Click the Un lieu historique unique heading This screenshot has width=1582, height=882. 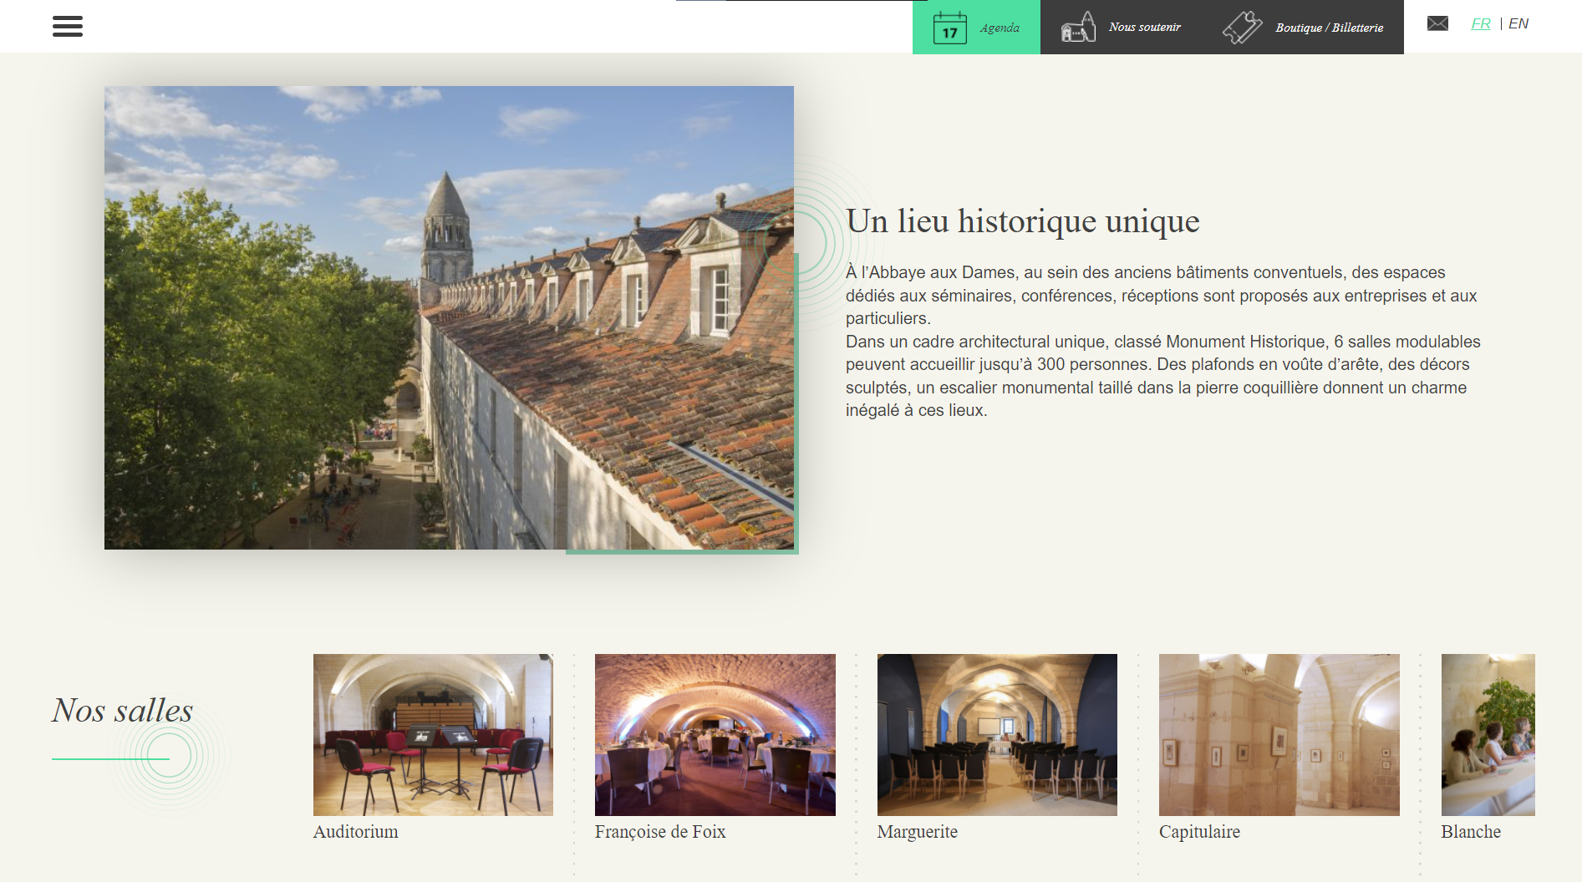(1023, 221)
